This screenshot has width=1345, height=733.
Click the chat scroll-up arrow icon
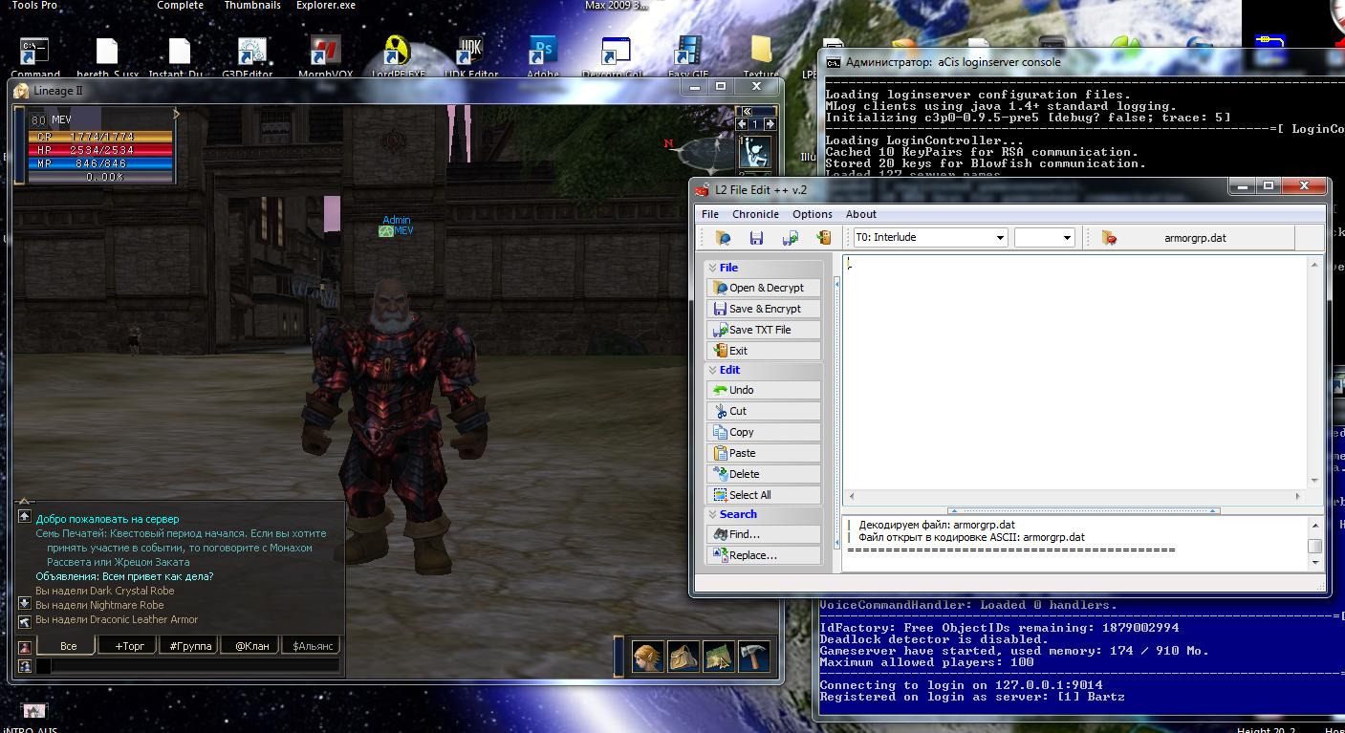click(x=25, y=517)
